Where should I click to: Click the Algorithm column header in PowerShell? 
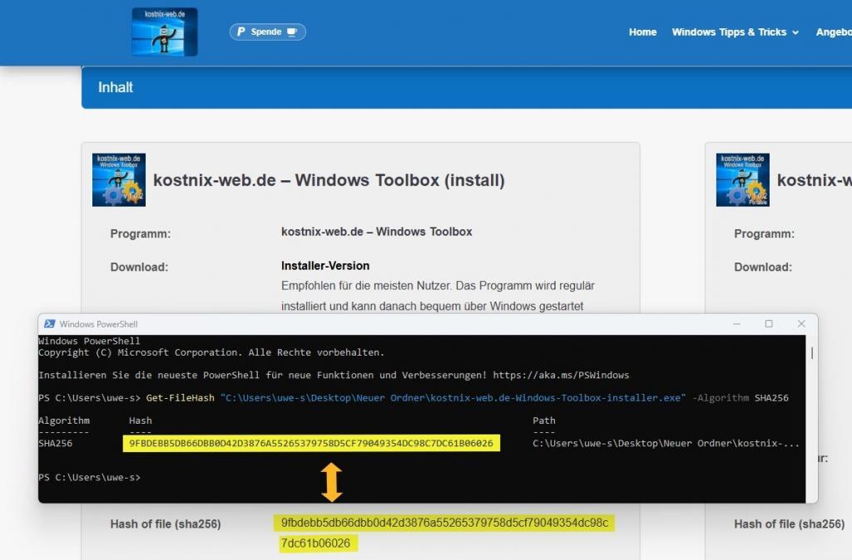pos(63,420)
